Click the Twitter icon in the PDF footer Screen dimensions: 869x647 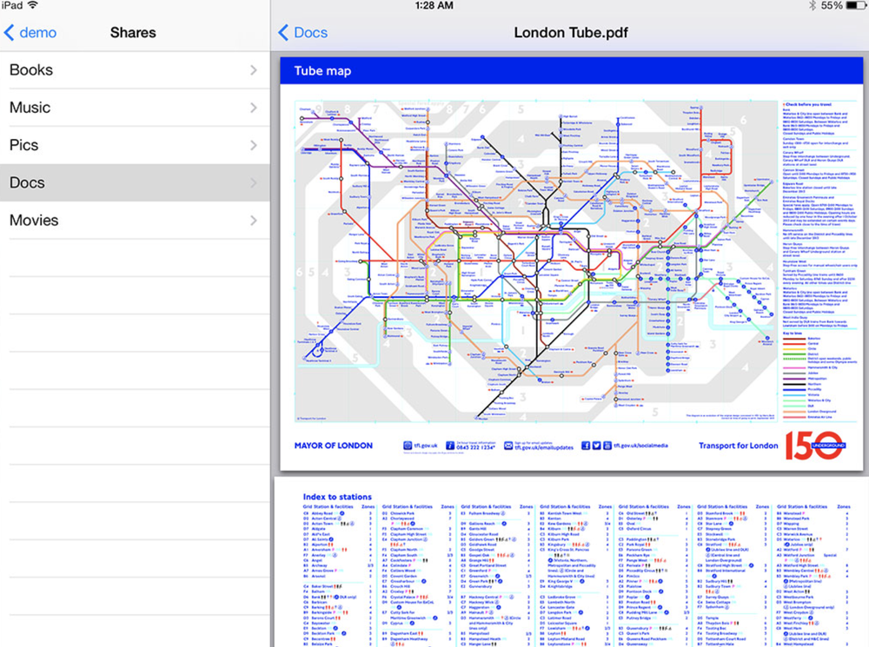596,444
